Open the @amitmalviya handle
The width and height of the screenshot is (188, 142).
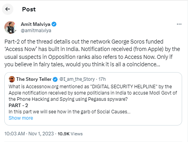coord(36,31)
